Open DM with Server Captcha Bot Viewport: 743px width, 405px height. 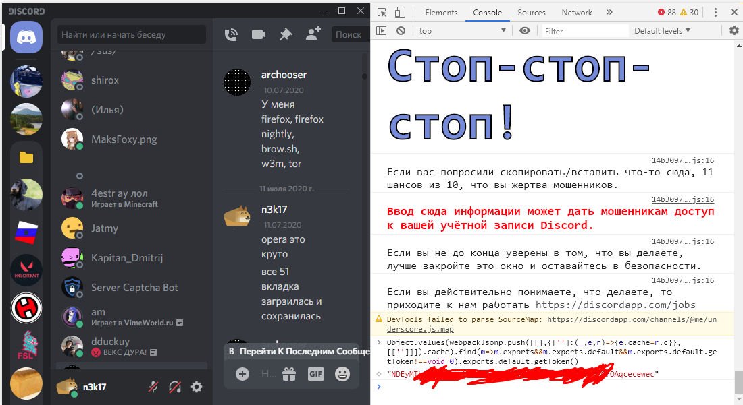click(131, 287)
